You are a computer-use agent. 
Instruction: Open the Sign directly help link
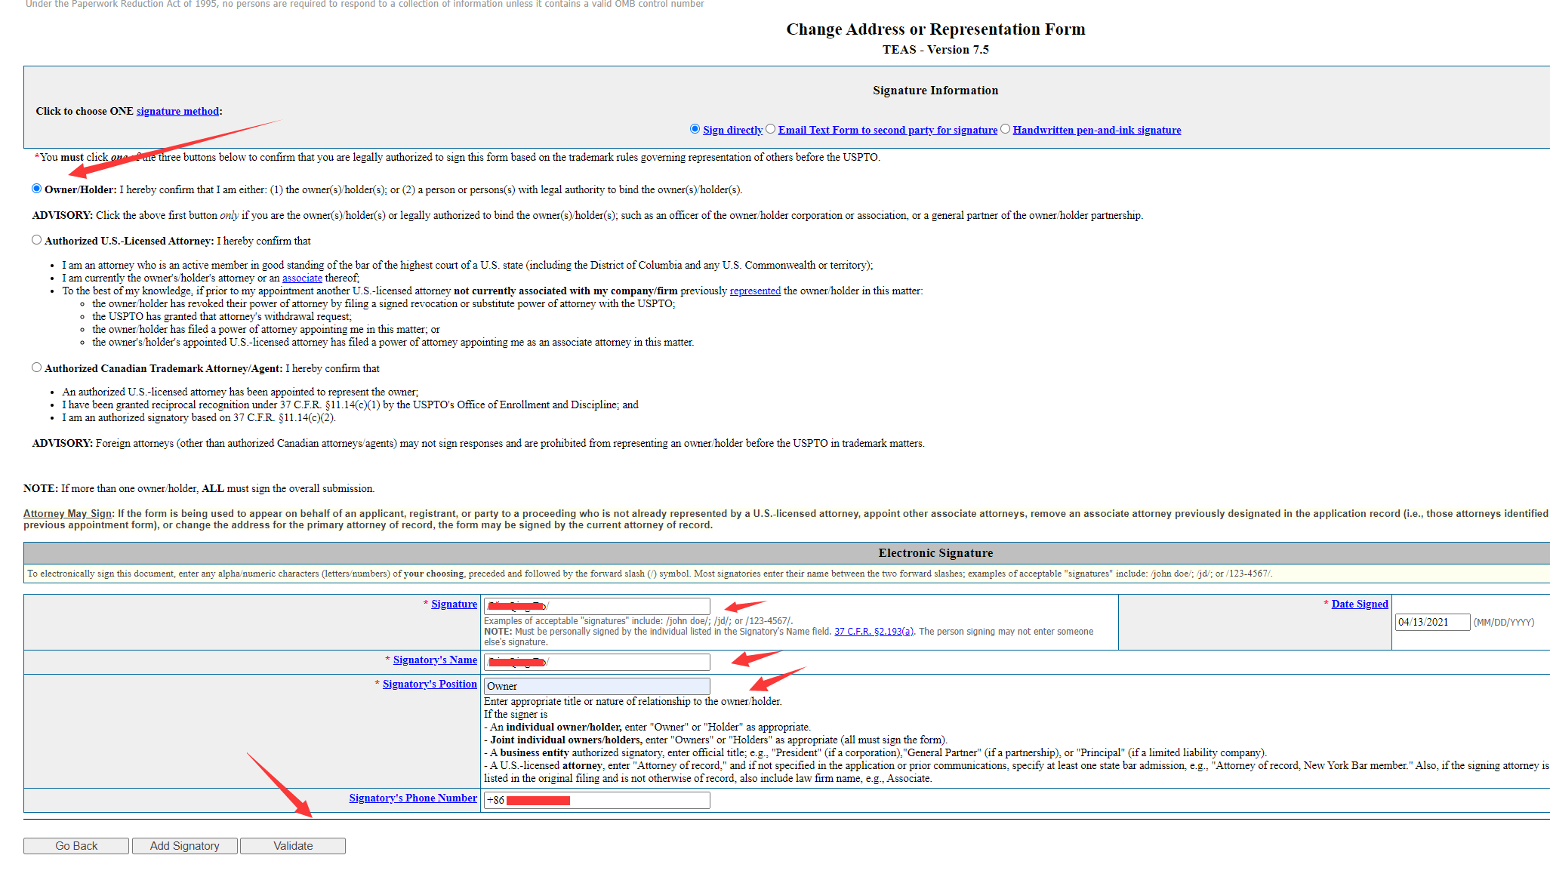coord(732,130)
